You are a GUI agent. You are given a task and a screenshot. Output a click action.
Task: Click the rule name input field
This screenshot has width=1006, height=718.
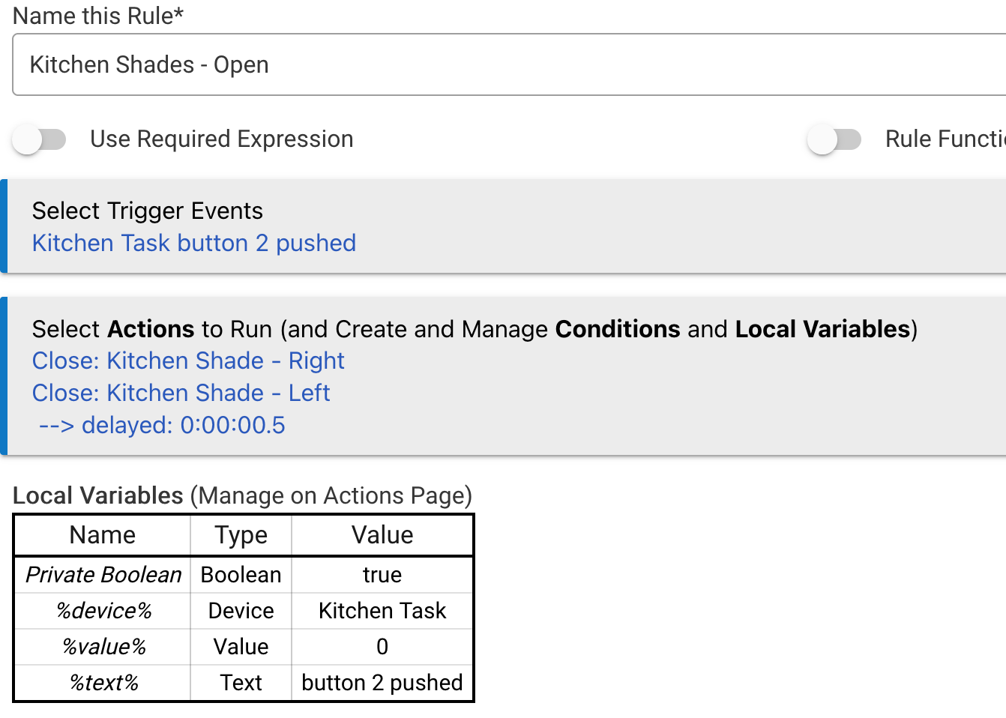(x=510, y=65)
